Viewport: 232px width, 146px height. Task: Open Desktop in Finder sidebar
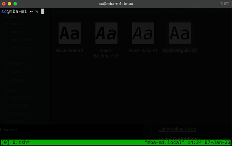coord(18,113)
